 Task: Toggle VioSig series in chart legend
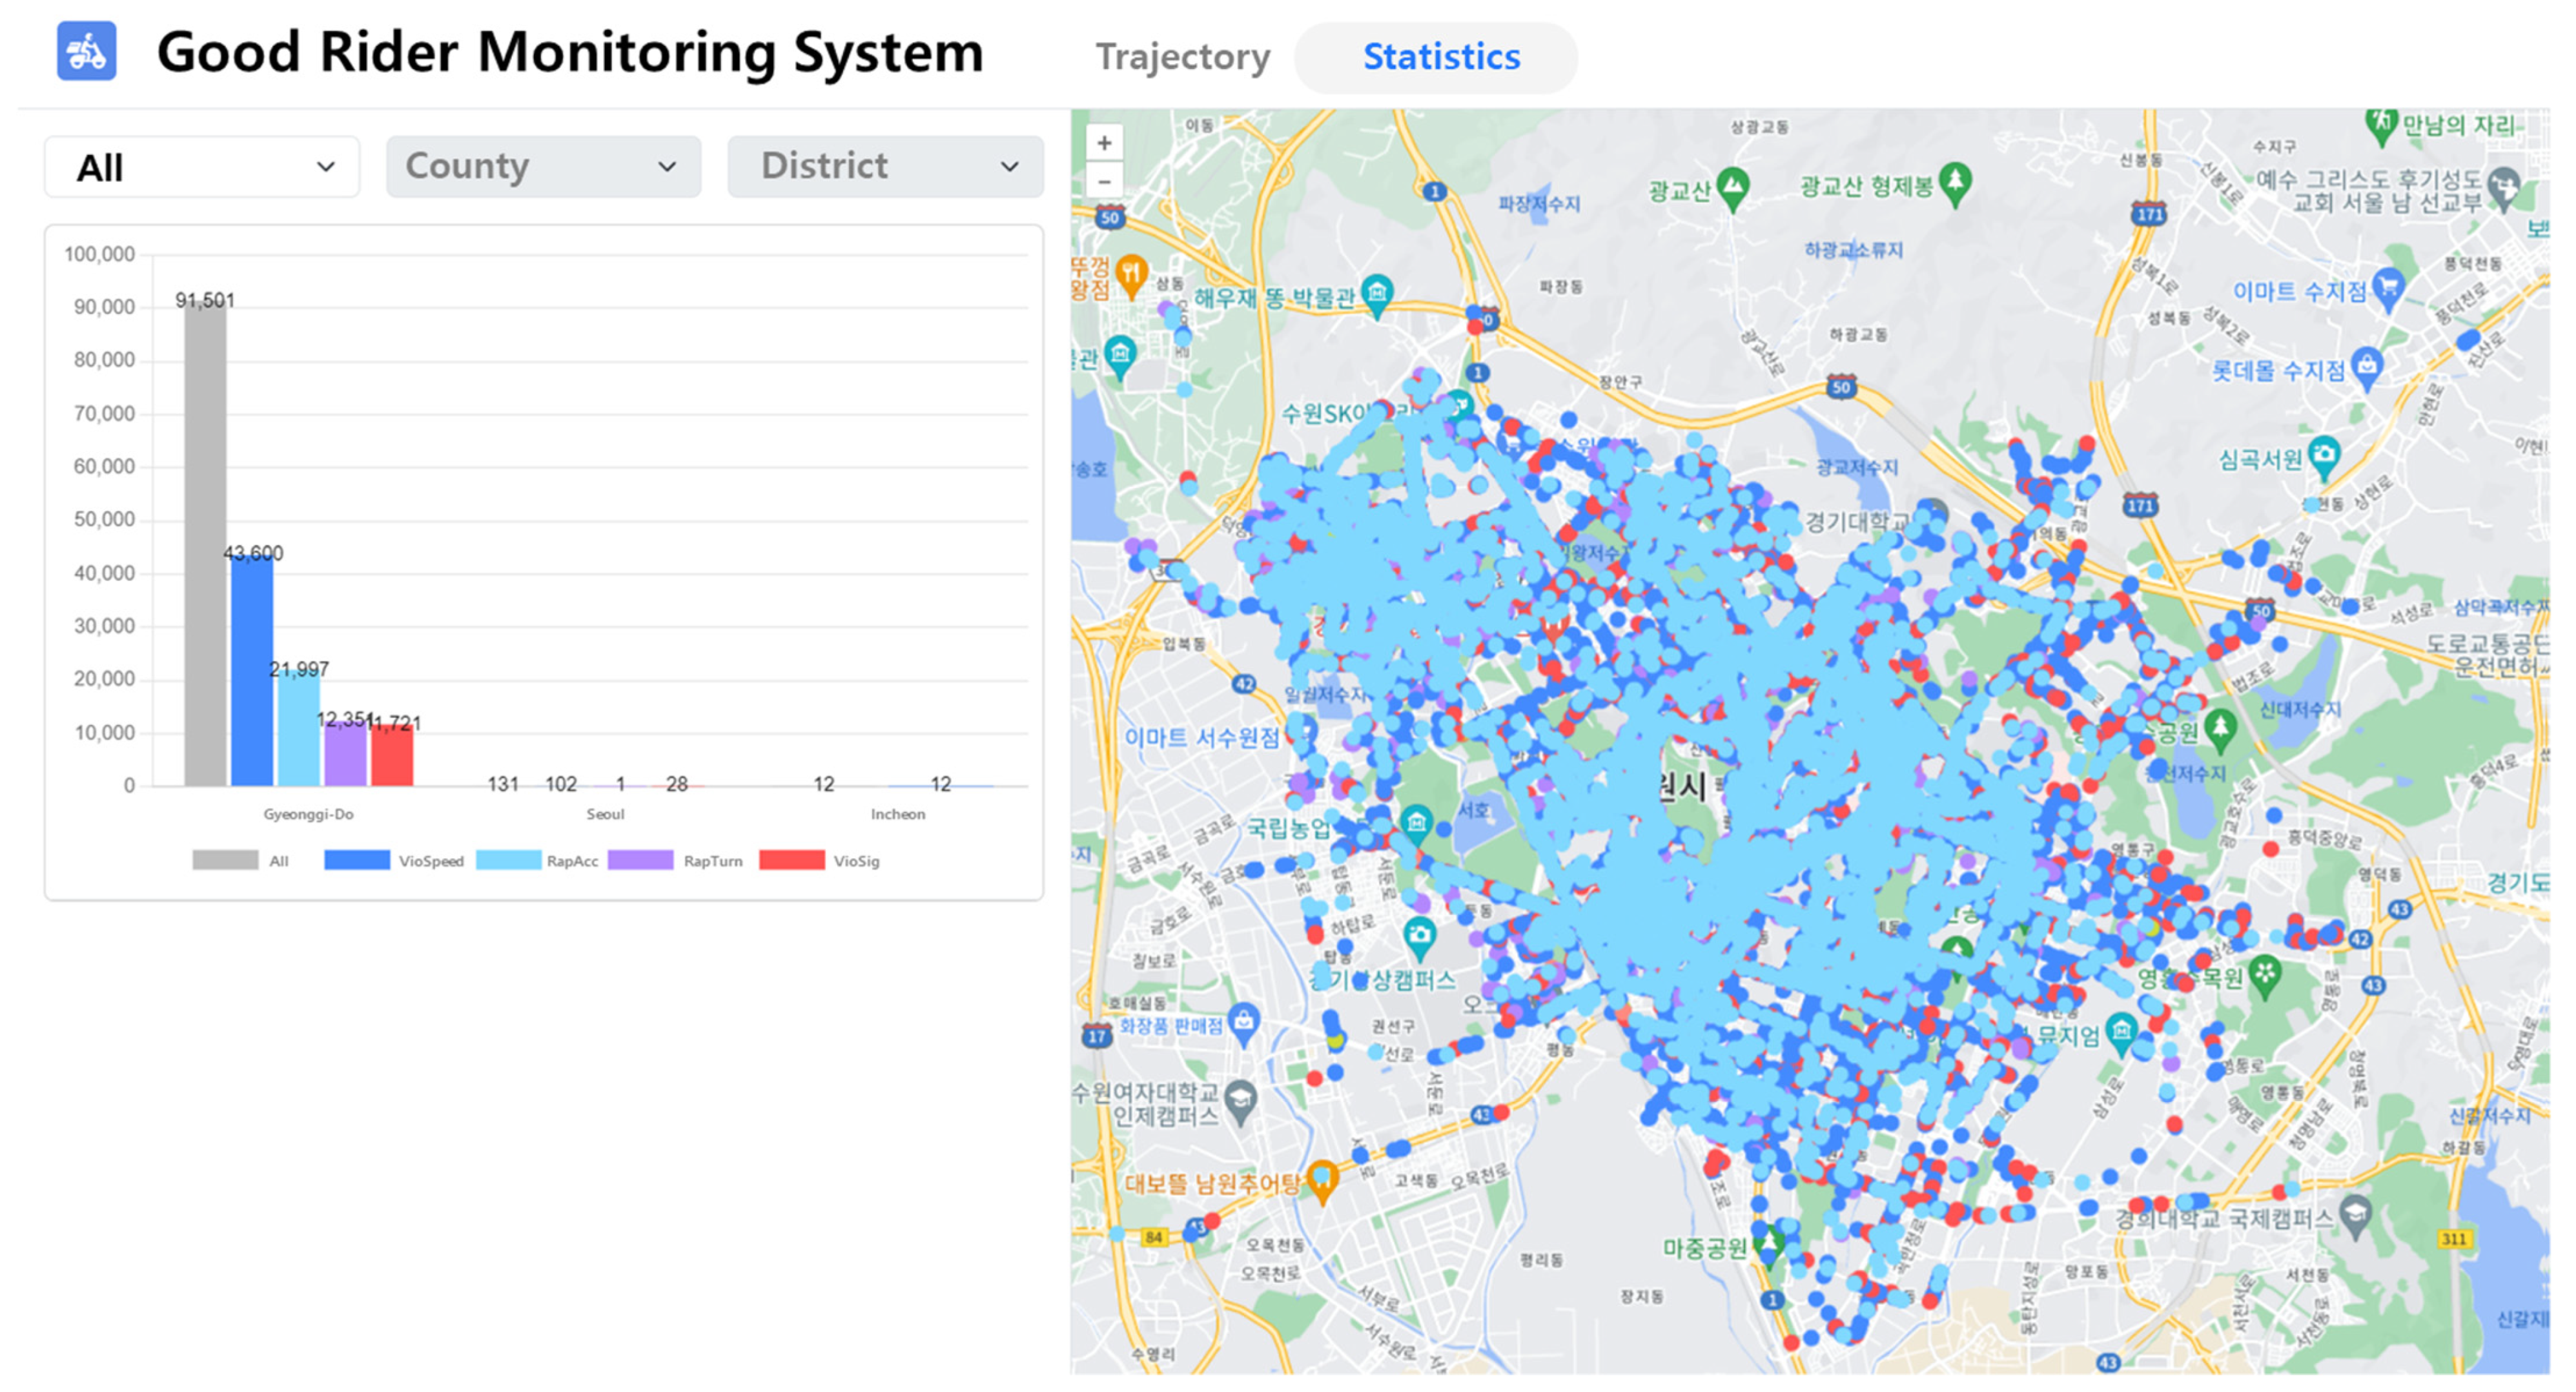tap(791, 861)
